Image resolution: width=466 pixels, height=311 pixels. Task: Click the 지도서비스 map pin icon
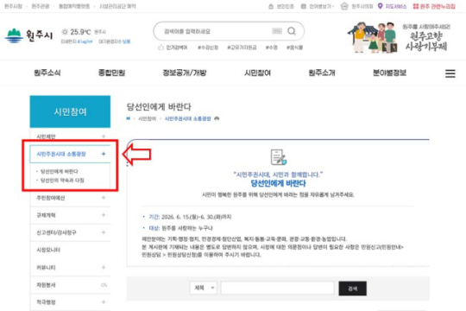point(380,6)
